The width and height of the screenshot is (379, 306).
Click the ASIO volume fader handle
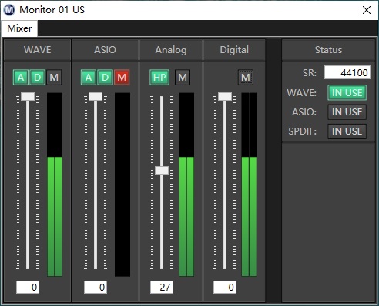coord(96,97)
